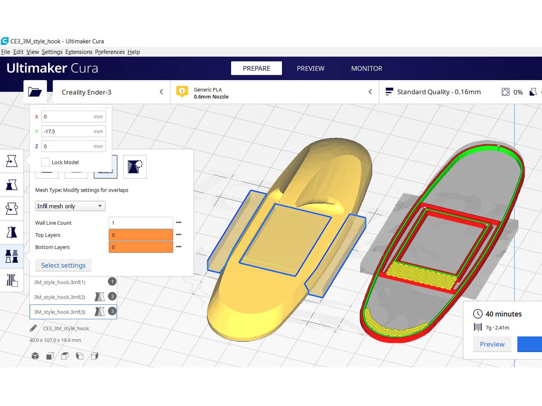Screen dimensions: 542x406
Task: Click the orange Top Layers value field
Action: point(141,235)
